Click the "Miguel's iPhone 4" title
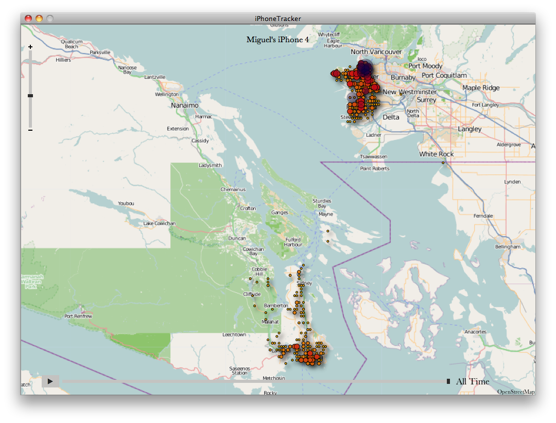The width and height of the screenshot is (556, 423). coord(277,40)
